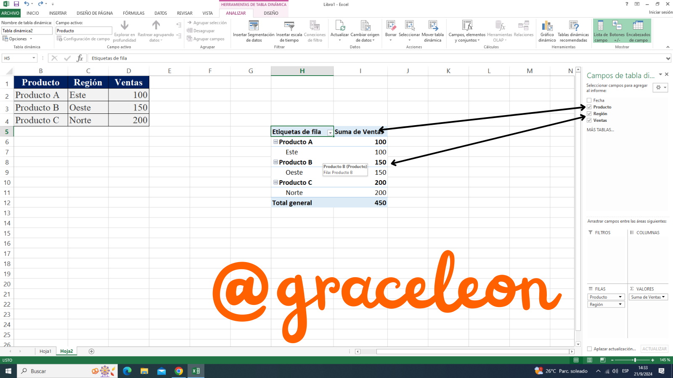Screen dimensions: 673x378
Task: Click the Windows taskbar search box
Action: (67, 371)
